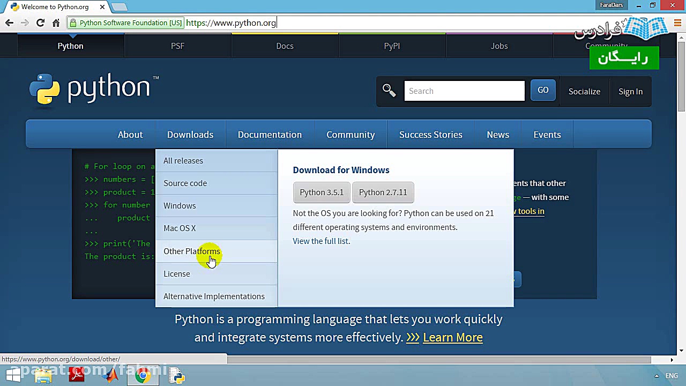Follow the 'View the full list' link
This screenshot has height=386, width=686.
point(322,241)
